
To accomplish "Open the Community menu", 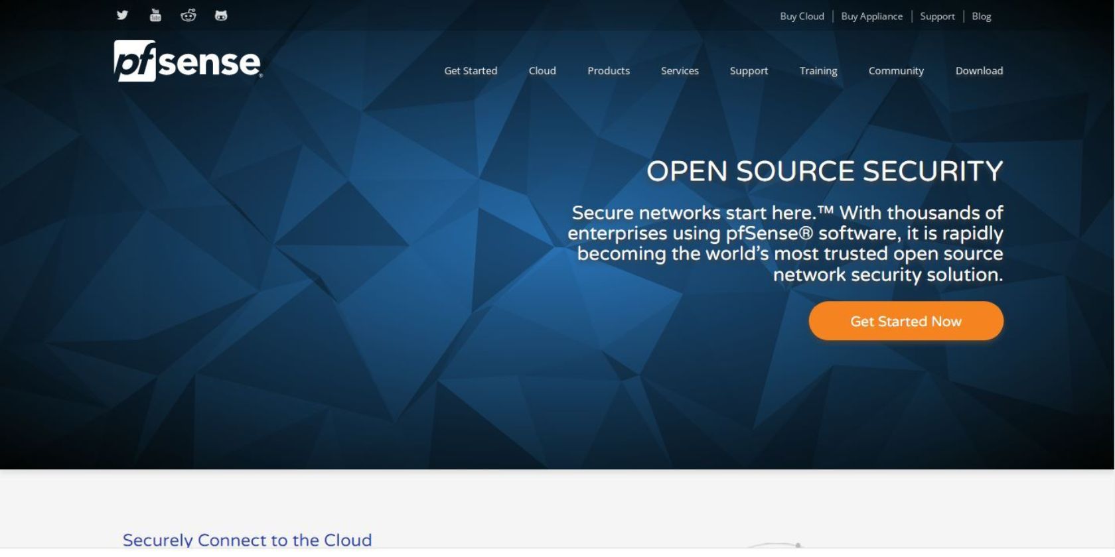I will [x=896, y=71].
